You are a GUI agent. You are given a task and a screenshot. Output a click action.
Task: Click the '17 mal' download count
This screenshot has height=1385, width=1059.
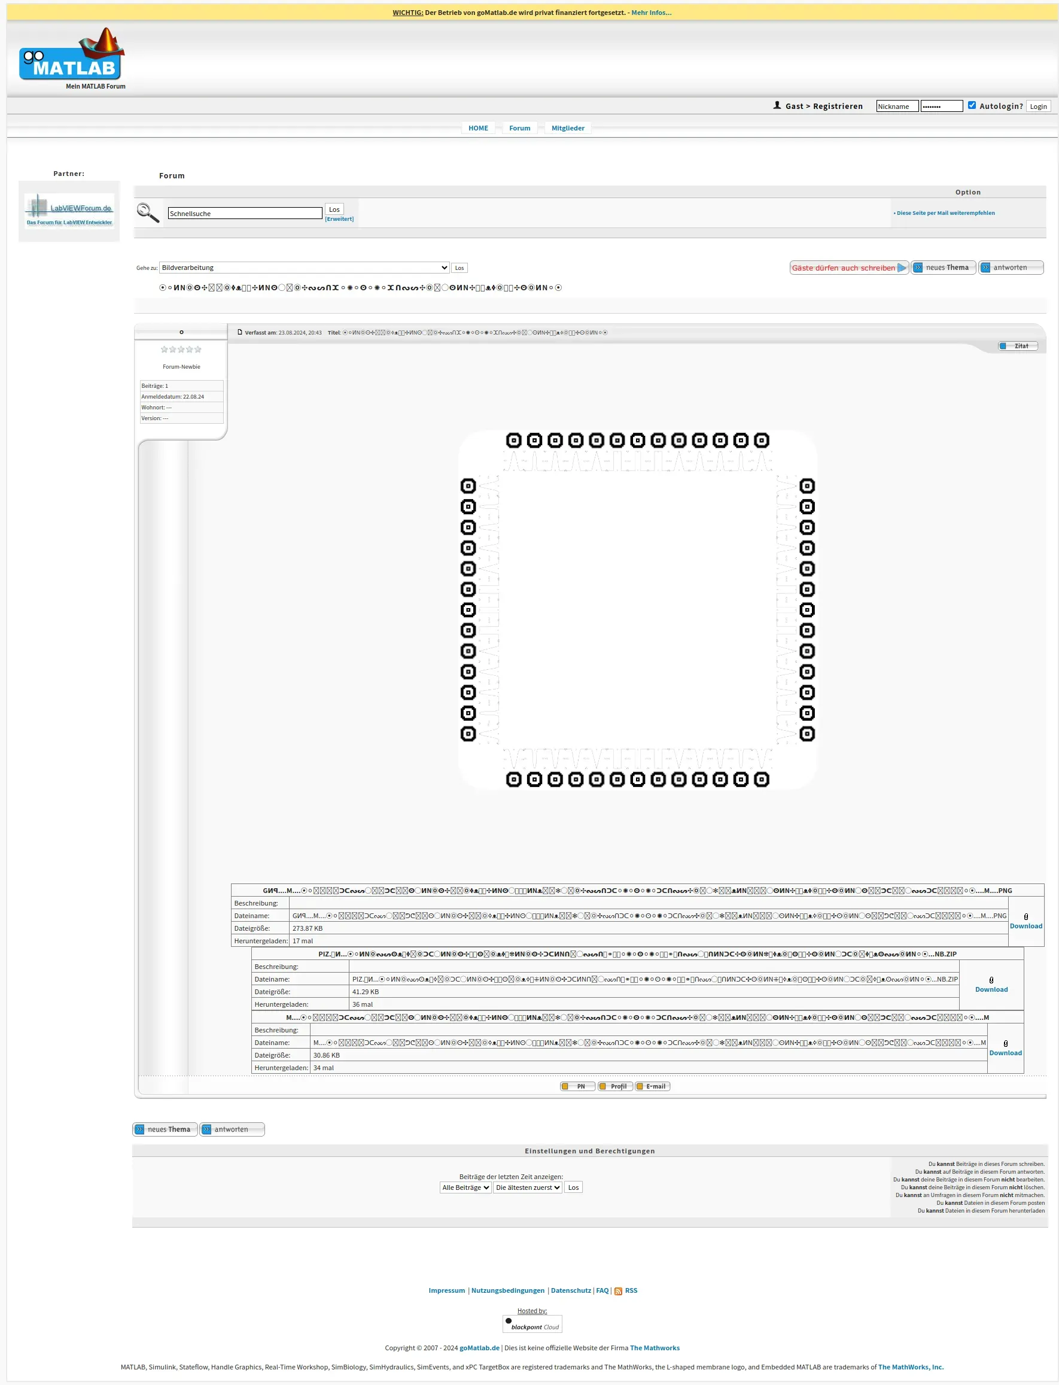pyautogui.click(x=303, y=941)
